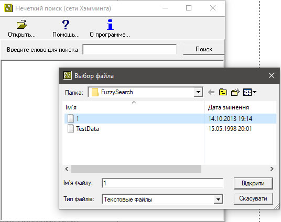Open the view menu icon in file dialog
Image resolution: width=281 pixels, height=222 pixels.
coord(247,92)
